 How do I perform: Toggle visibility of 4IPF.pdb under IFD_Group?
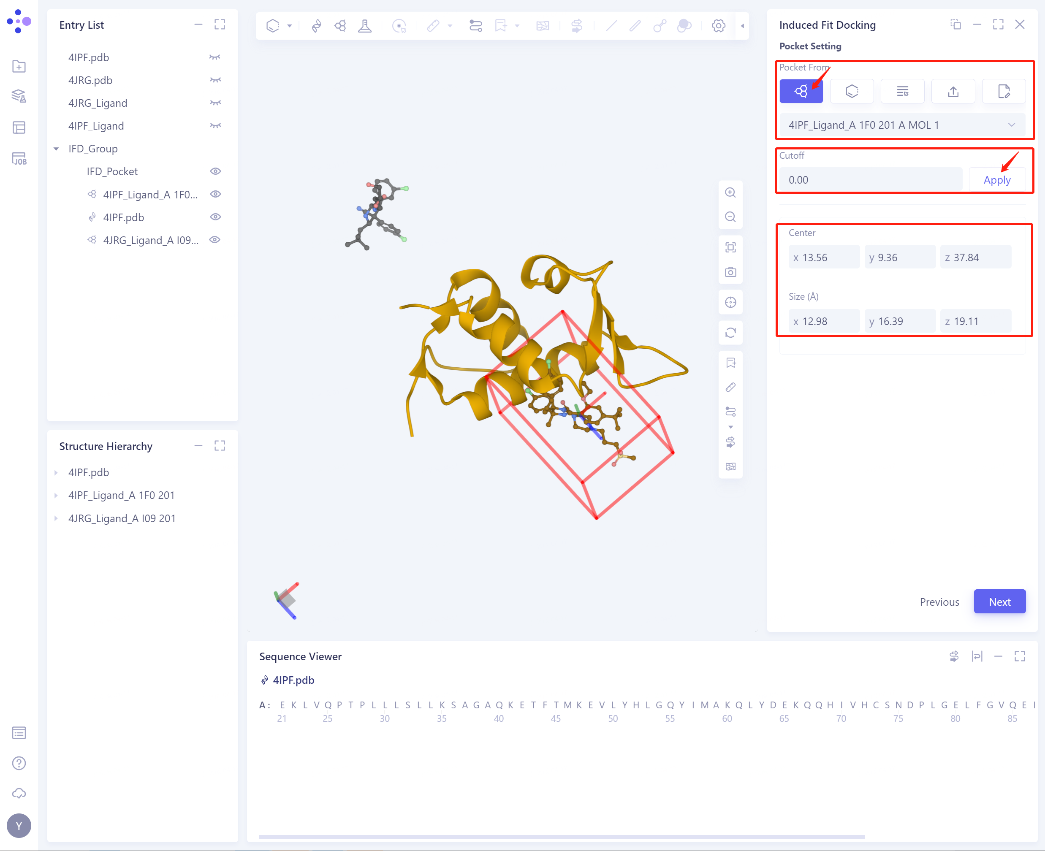pyautogui.click(x=216, y=217)
